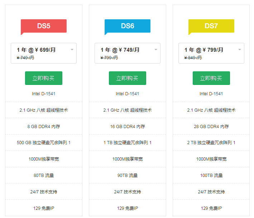
Task: Select the 8 GB DDR4 内存 row
Action: (44, 126)
